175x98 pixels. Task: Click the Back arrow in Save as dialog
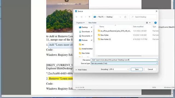(x=77, y=17)
